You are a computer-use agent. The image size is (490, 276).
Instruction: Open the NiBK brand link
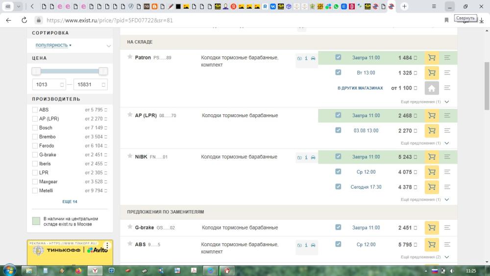coord(141,157)
